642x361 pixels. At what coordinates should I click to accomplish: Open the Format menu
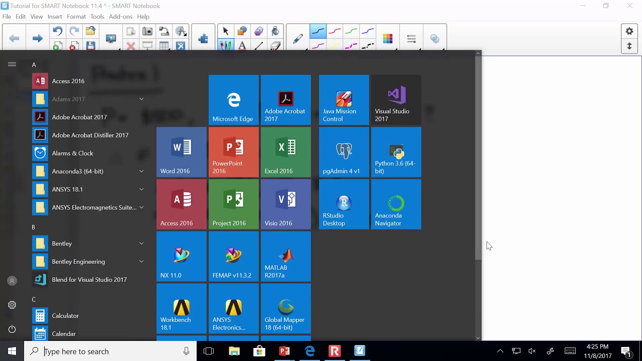[x=76, y=17]
